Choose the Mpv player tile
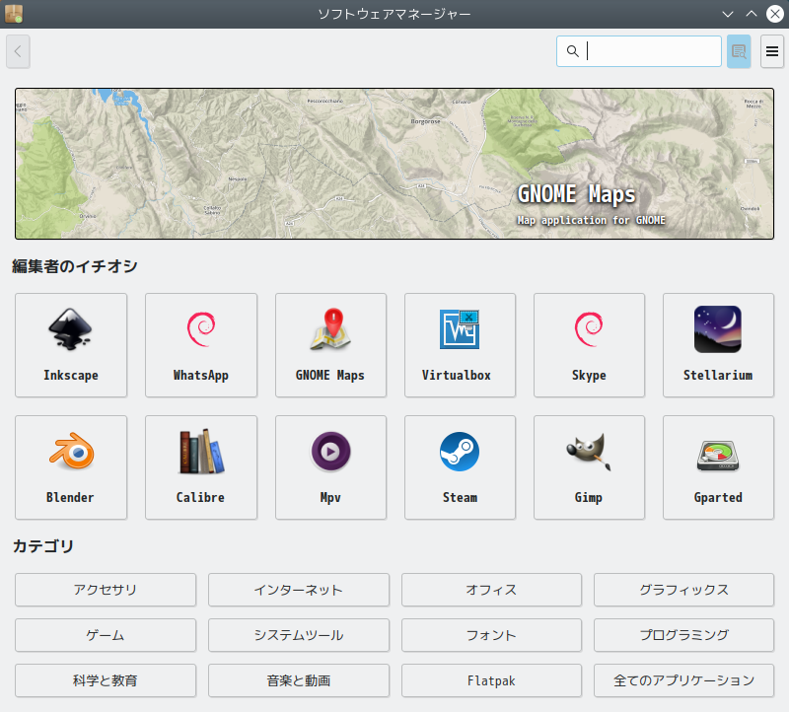This screenshot has height=712, width=789. pos(330,467)
